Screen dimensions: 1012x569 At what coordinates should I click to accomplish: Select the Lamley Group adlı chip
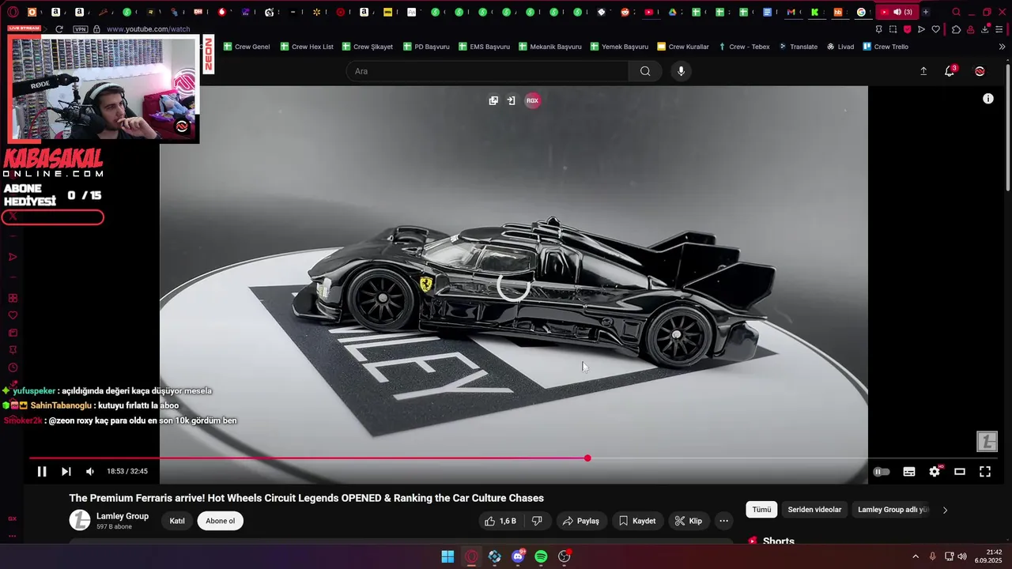(x=893, y=510)
